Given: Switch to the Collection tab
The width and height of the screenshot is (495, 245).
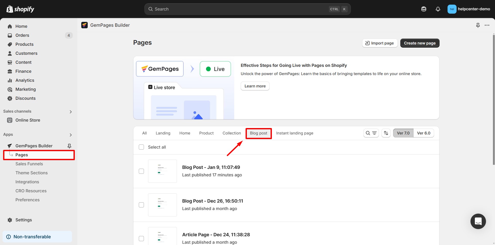Looking at the screenshot, I should click(231, 133).
